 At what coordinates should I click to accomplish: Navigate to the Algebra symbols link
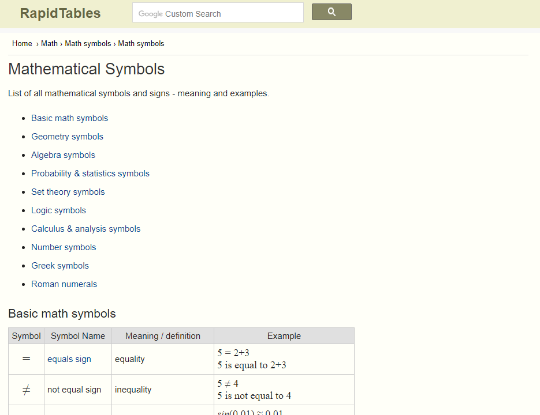click(x=63, y=155)
